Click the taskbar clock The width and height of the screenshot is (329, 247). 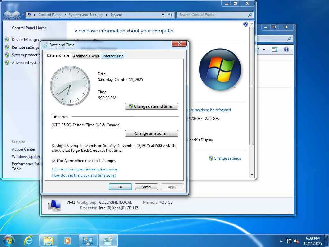coord(312,241)
